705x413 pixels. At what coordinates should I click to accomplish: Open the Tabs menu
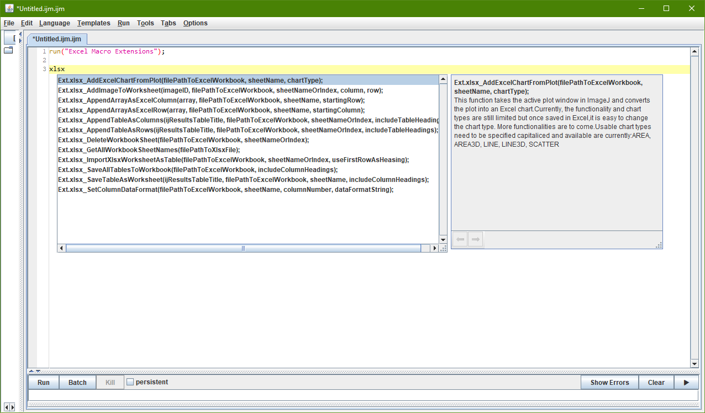click(169, 23)
